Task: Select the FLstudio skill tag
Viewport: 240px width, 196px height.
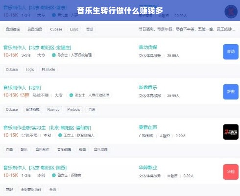Action: pos(48,70)
